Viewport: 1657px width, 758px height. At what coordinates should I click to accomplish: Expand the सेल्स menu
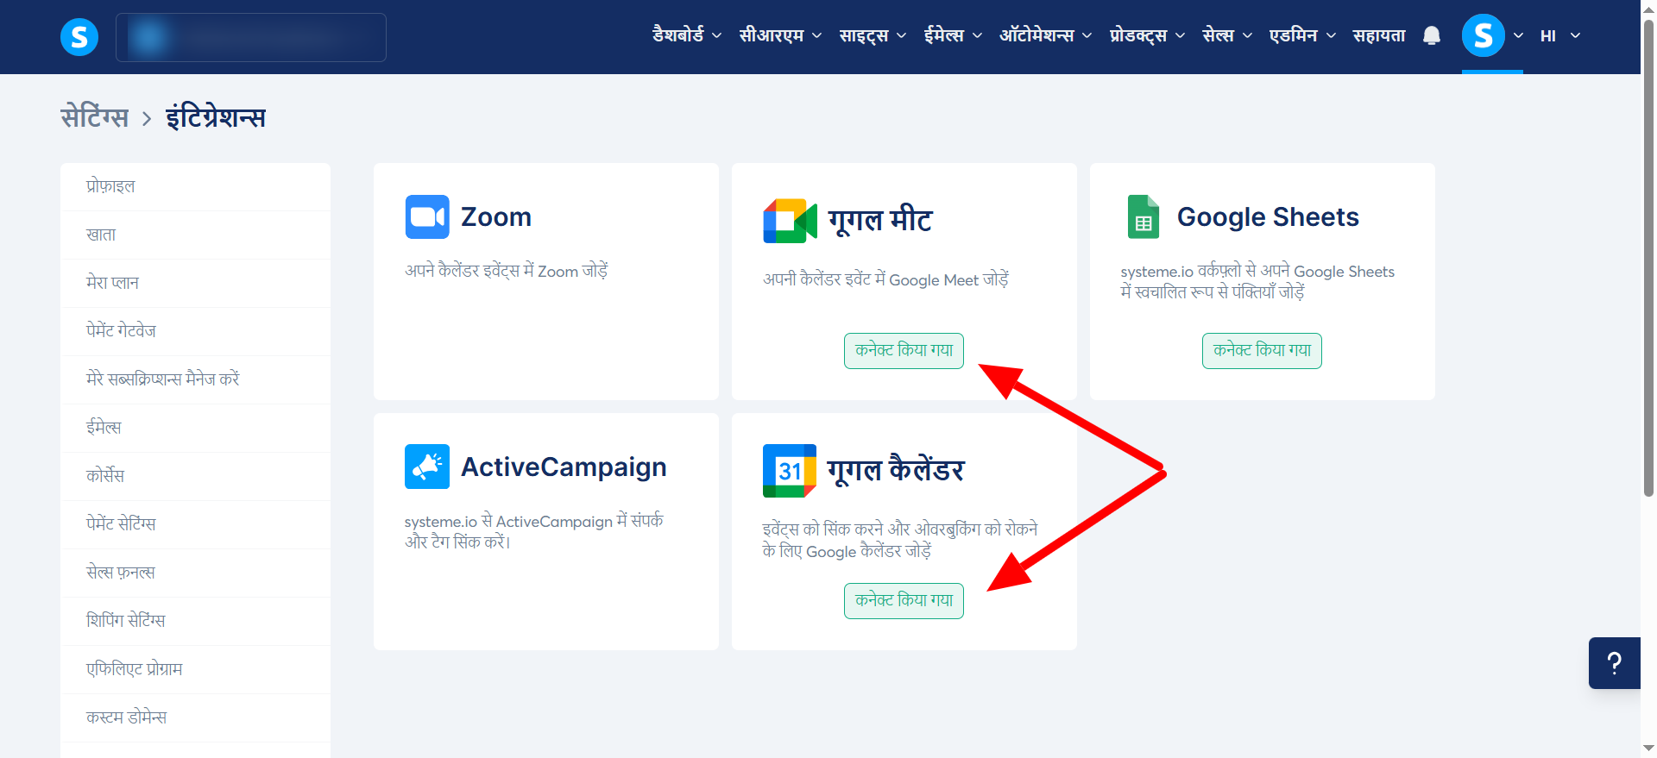(1227, 35)
